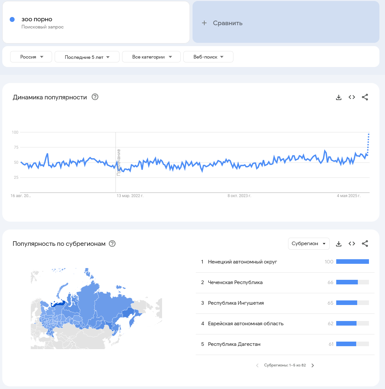Download the subregion popularity data
385x389 pixels.
(x=339, y=244)
